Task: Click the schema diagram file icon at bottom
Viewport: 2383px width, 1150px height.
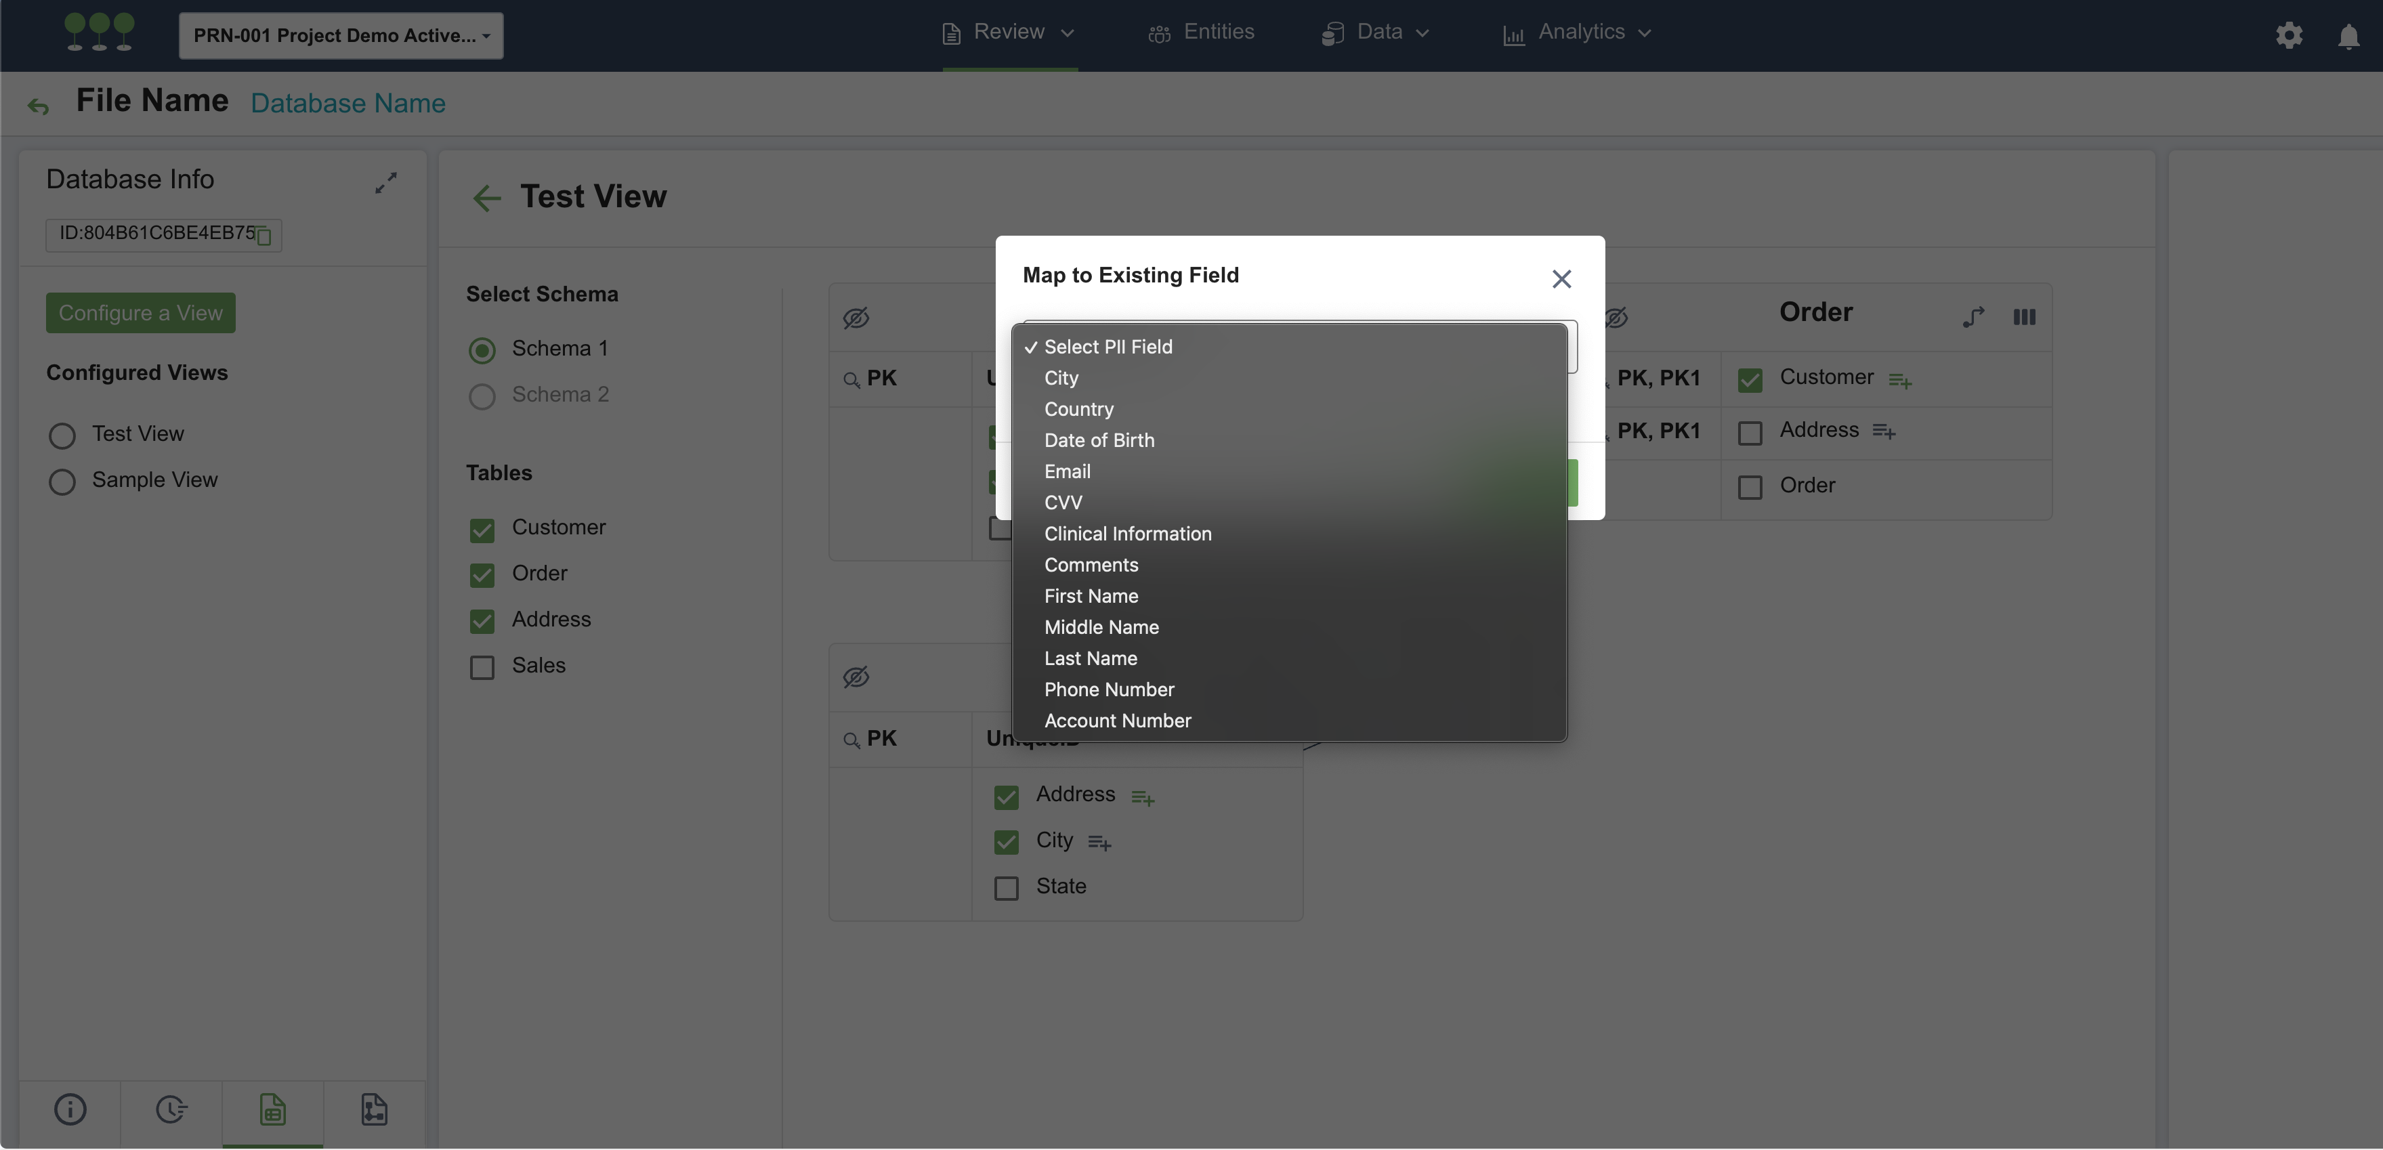Action: tap(374, 1109)
